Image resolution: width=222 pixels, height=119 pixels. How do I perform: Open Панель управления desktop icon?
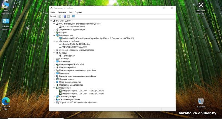[x=6, y=24]
